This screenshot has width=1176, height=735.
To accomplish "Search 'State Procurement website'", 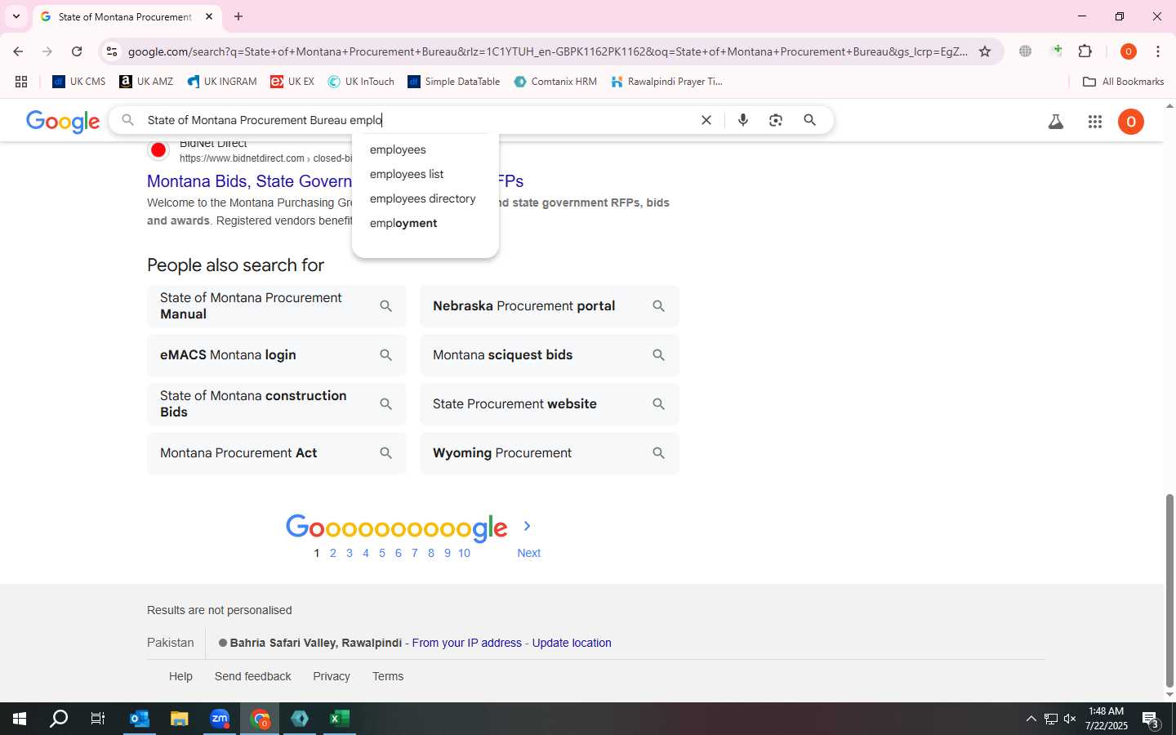I will 550,404.
